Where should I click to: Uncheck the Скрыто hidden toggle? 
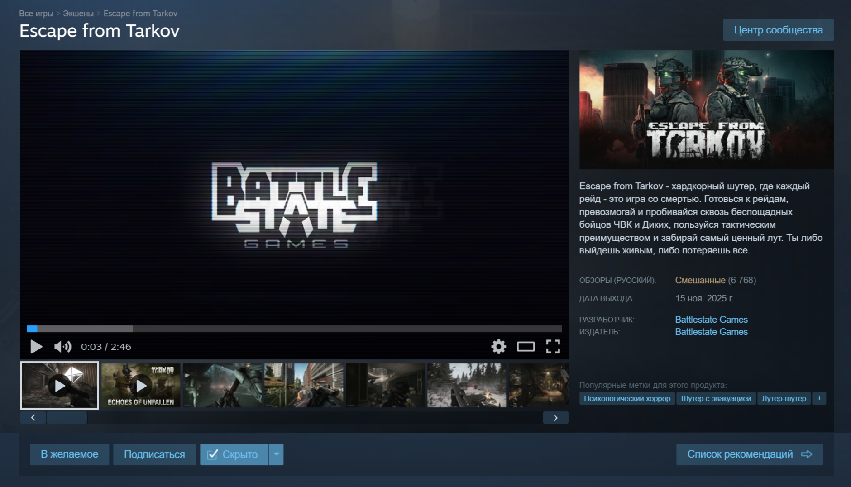(x=234, y=454)
